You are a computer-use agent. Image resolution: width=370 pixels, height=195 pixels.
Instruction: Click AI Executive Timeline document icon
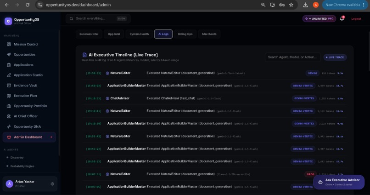point(84,55)
